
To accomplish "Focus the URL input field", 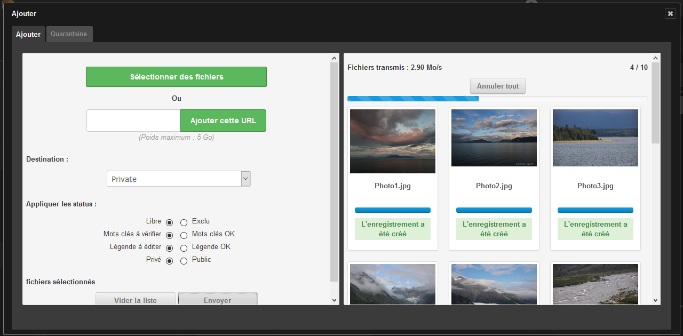I will click(133, 121).
